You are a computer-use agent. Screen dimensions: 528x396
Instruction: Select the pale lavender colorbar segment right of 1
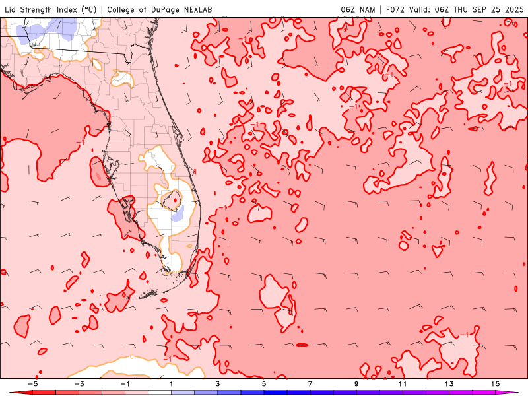[x=183, y=393]
